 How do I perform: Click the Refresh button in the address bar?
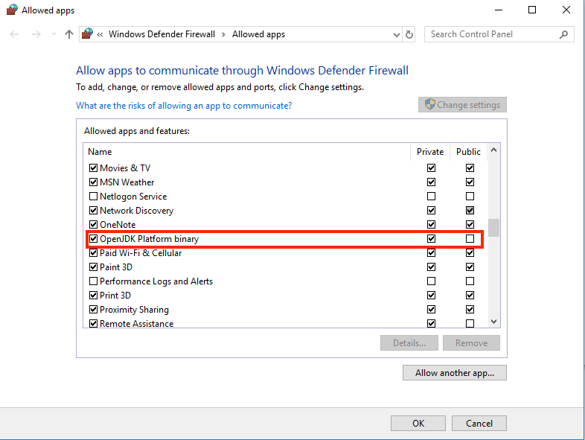point(409,35)
